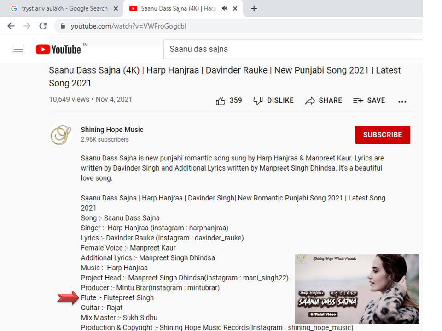Click the Saanu Dass Sajna video thumbnail

click(x=356, y=289)
